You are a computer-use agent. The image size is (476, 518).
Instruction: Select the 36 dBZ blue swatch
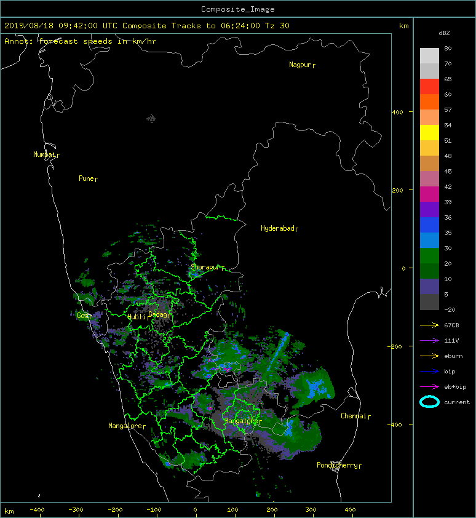point(429,225)
